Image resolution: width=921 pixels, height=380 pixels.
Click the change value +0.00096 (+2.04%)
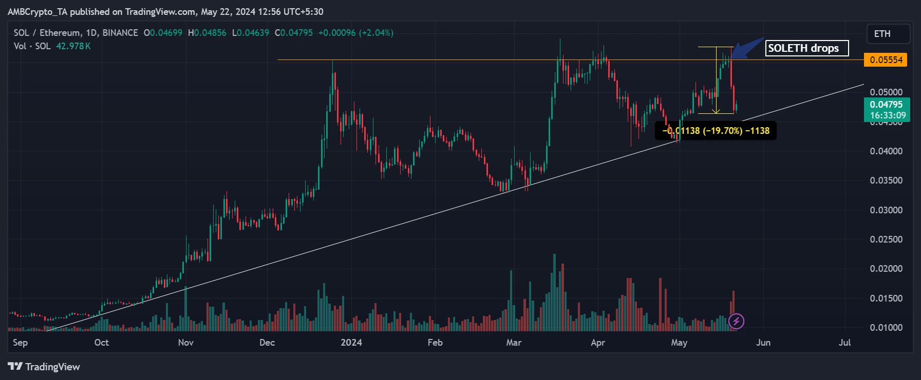coord(356,33)
